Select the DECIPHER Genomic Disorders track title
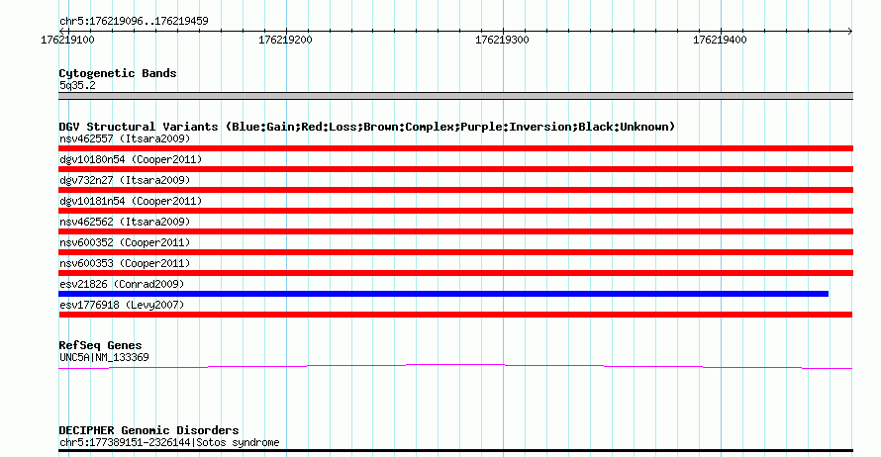881x457 pixels. [148, 430]
